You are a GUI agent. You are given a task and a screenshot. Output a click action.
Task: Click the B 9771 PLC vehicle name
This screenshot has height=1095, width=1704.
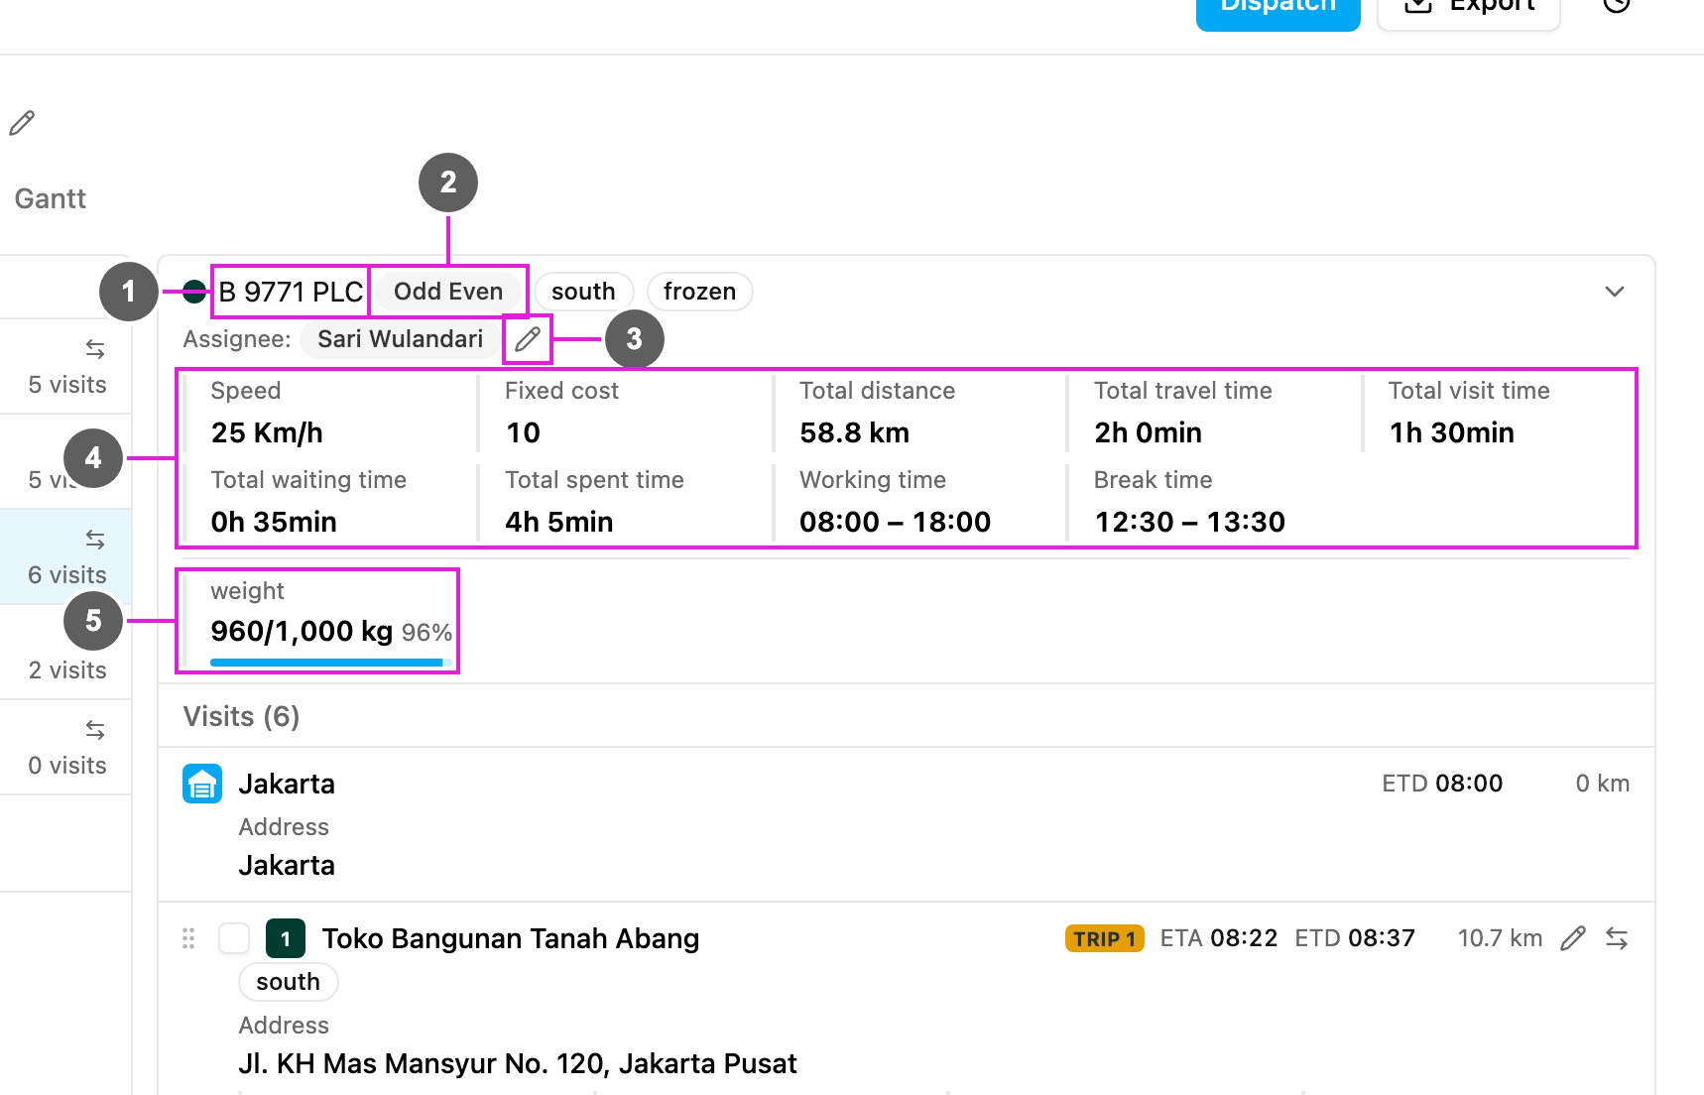(x=291, y=292)
